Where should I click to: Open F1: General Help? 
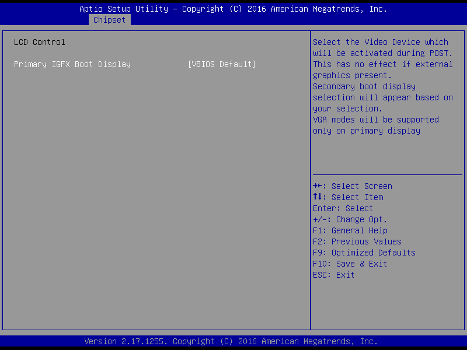click(350, 230)
